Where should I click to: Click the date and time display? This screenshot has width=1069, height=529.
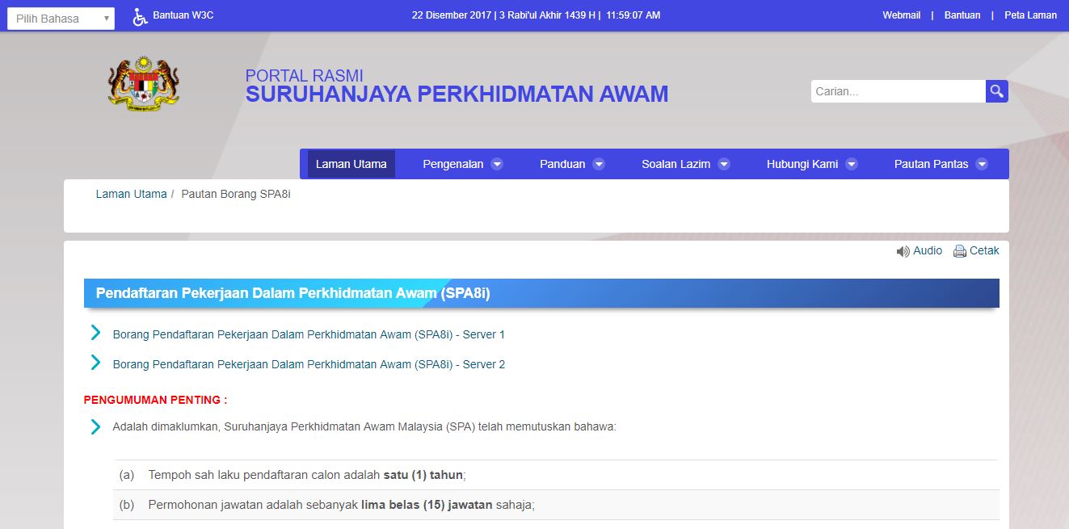[536, 15]
